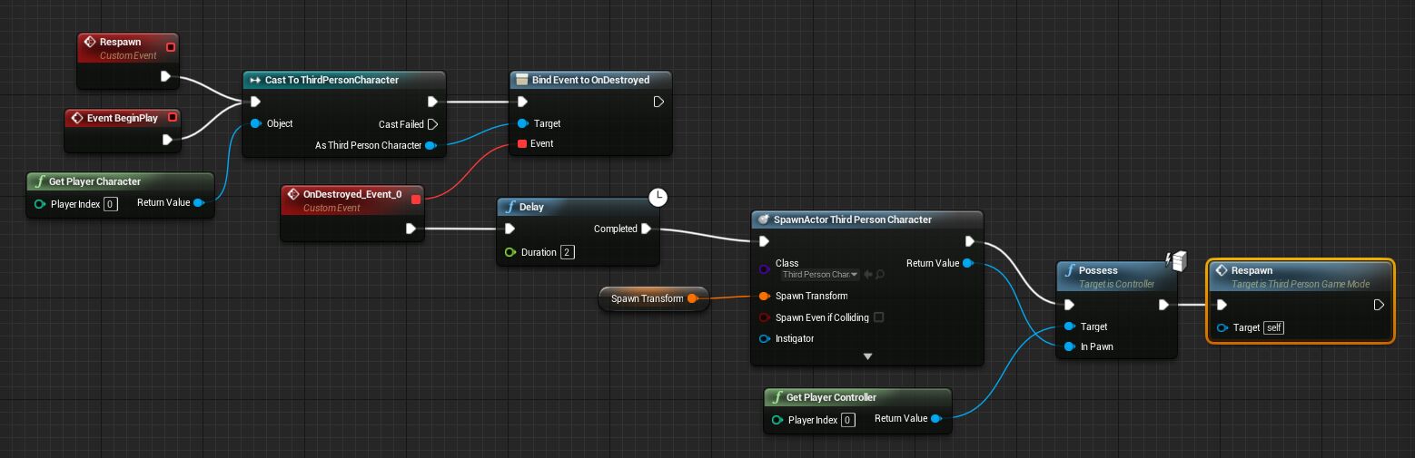Screen dimensions: 1415x458
Task: Click the Spawn Transform variable's output pin
Action: (692, 298)
